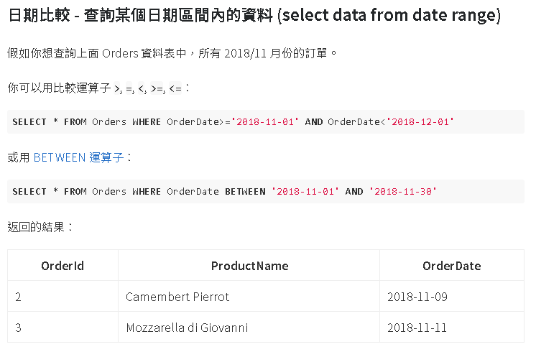Click the first SELECT code block
This screenshot has width=536, height=352.
266,121
